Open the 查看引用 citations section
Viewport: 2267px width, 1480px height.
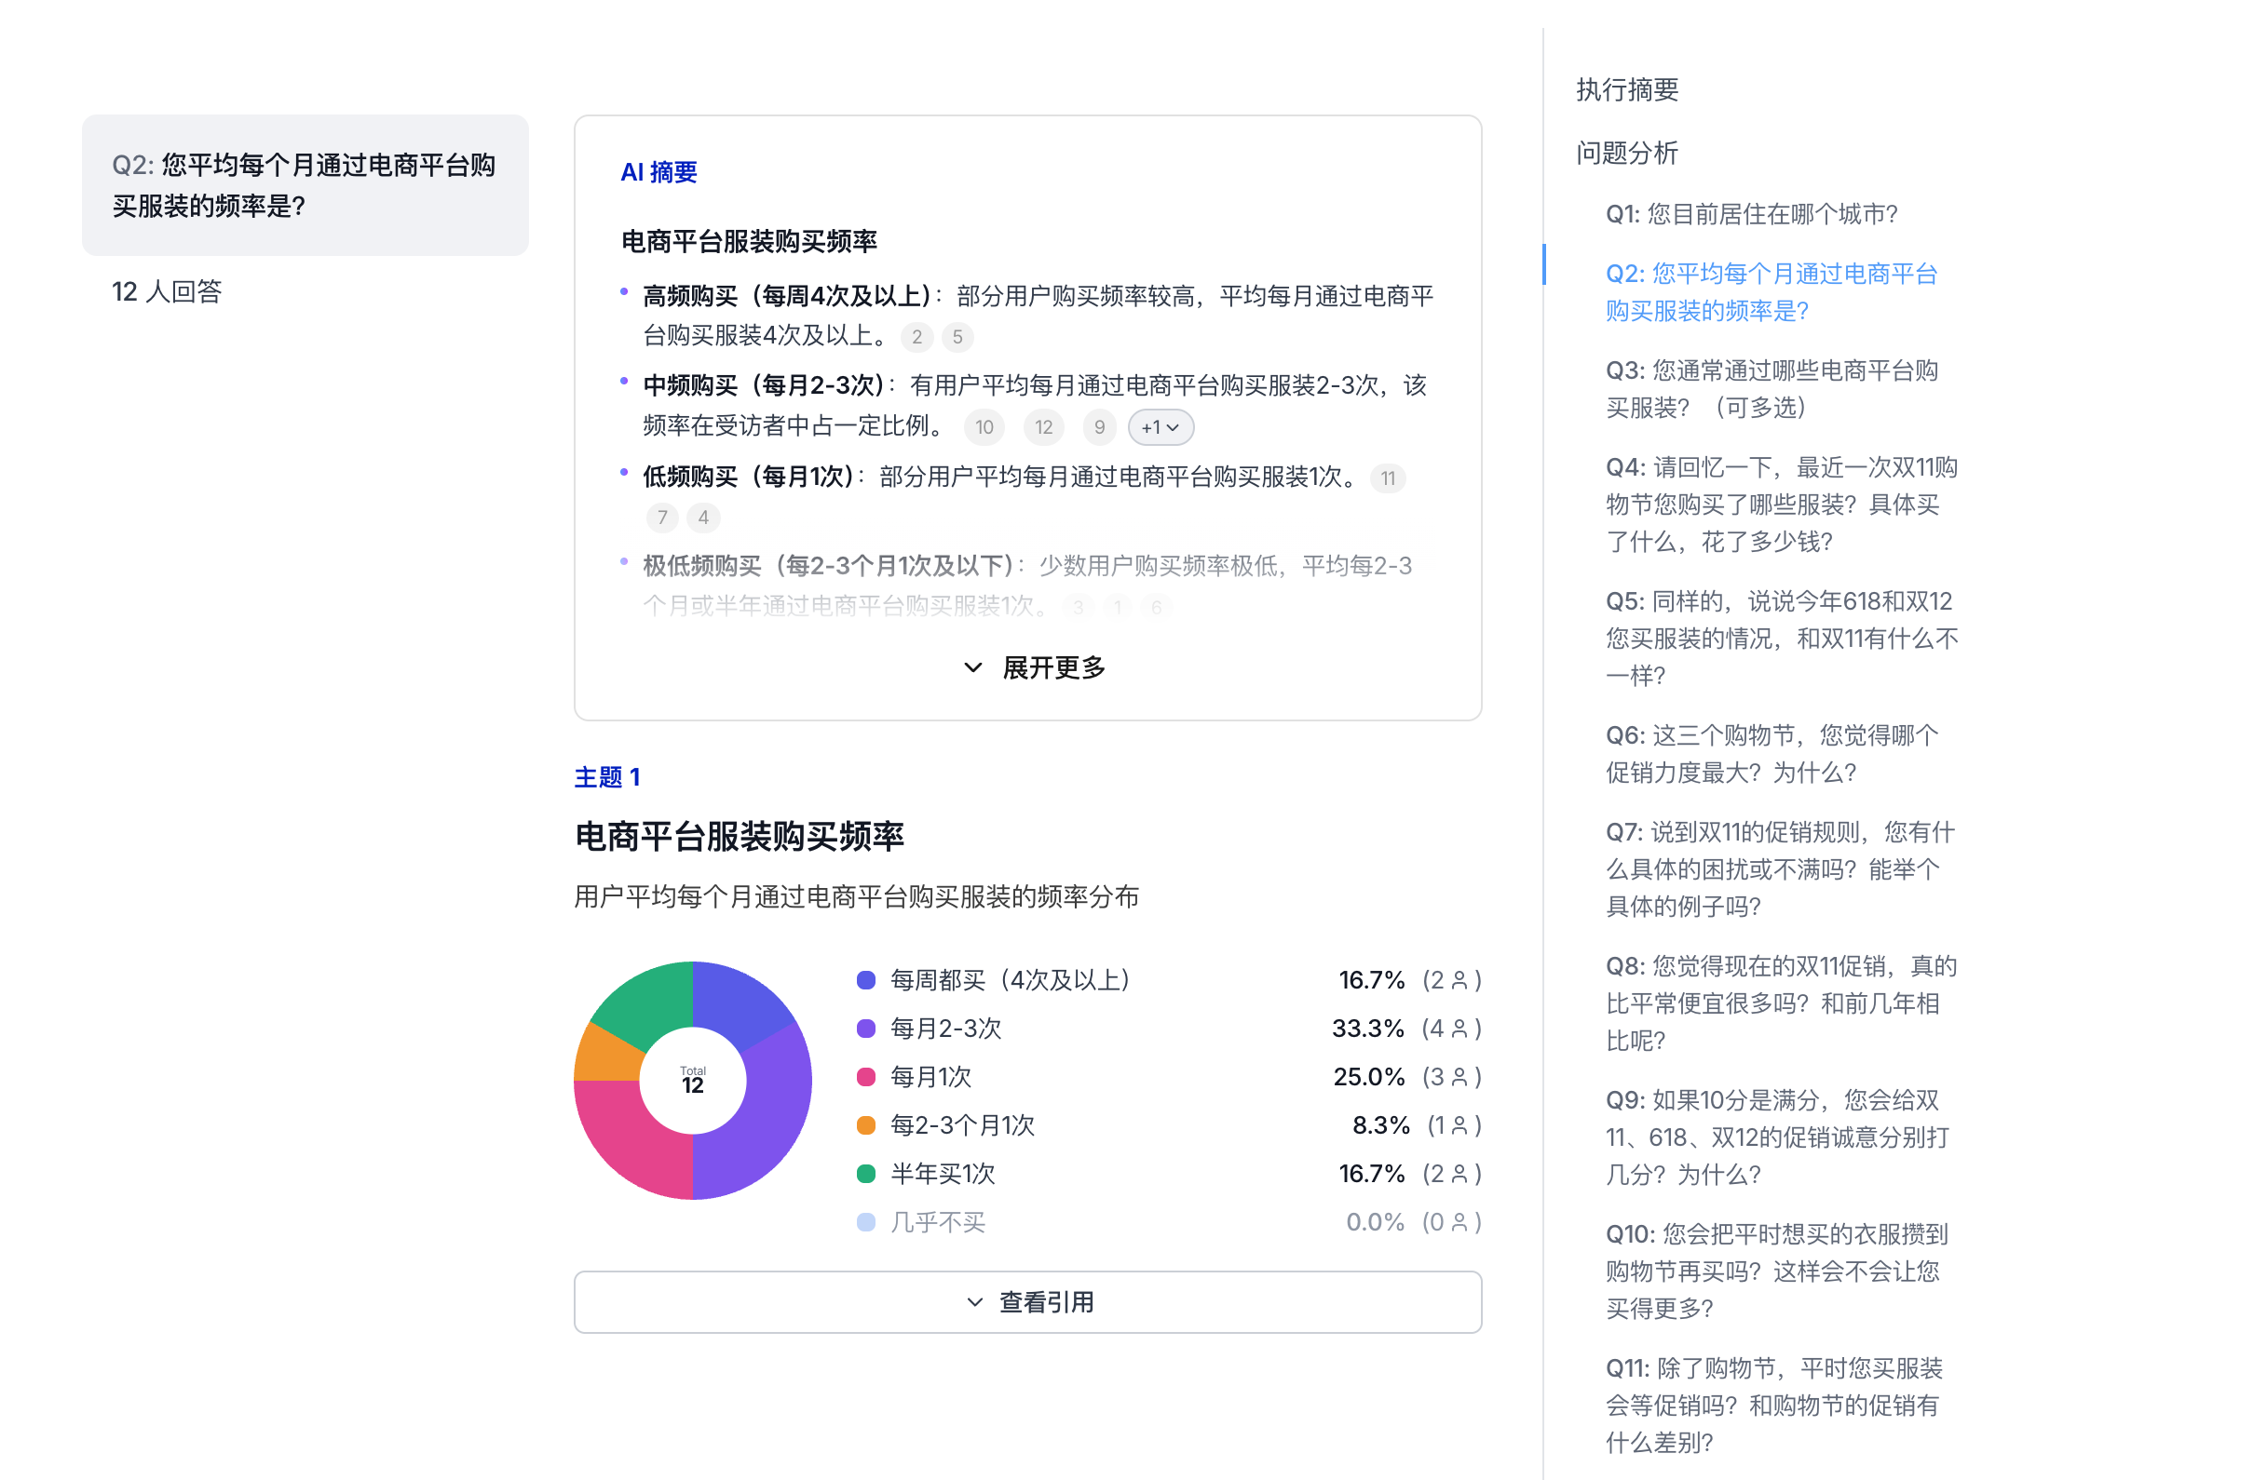coord(1027,1302)
